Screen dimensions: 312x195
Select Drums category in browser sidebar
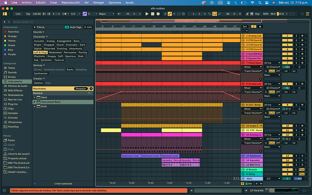click(x=12, y=77)
